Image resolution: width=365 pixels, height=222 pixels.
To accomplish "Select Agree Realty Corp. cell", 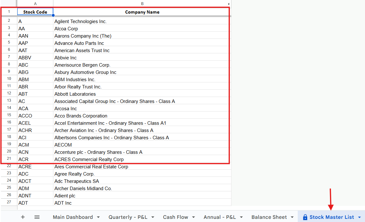I will pyautogui.click(x=142, y=174).
